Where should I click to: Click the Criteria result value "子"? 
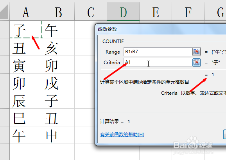point(216,63)
